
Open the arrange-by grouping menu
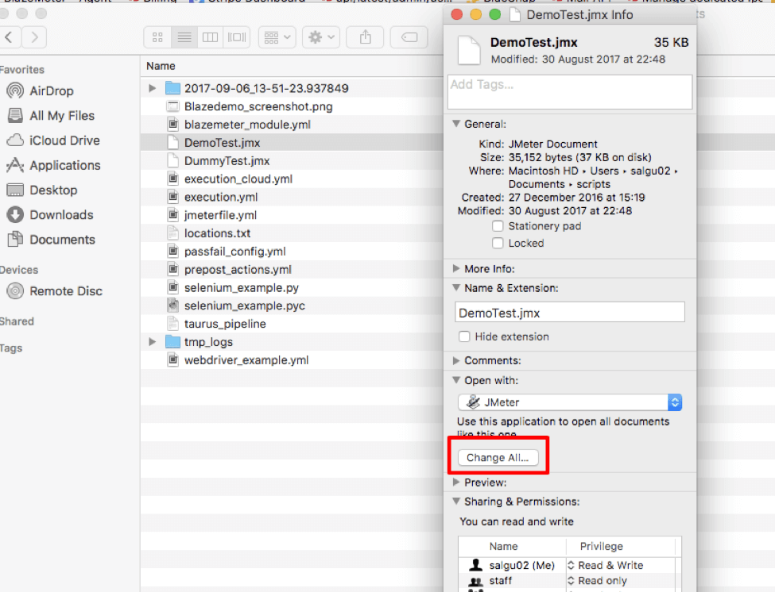click(277, 37)
